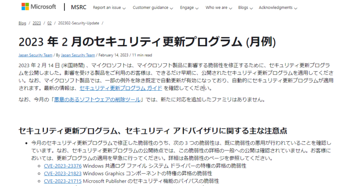Open the CVE-2023-21715 link
This screenshot has height=186, width=353.
63,181
